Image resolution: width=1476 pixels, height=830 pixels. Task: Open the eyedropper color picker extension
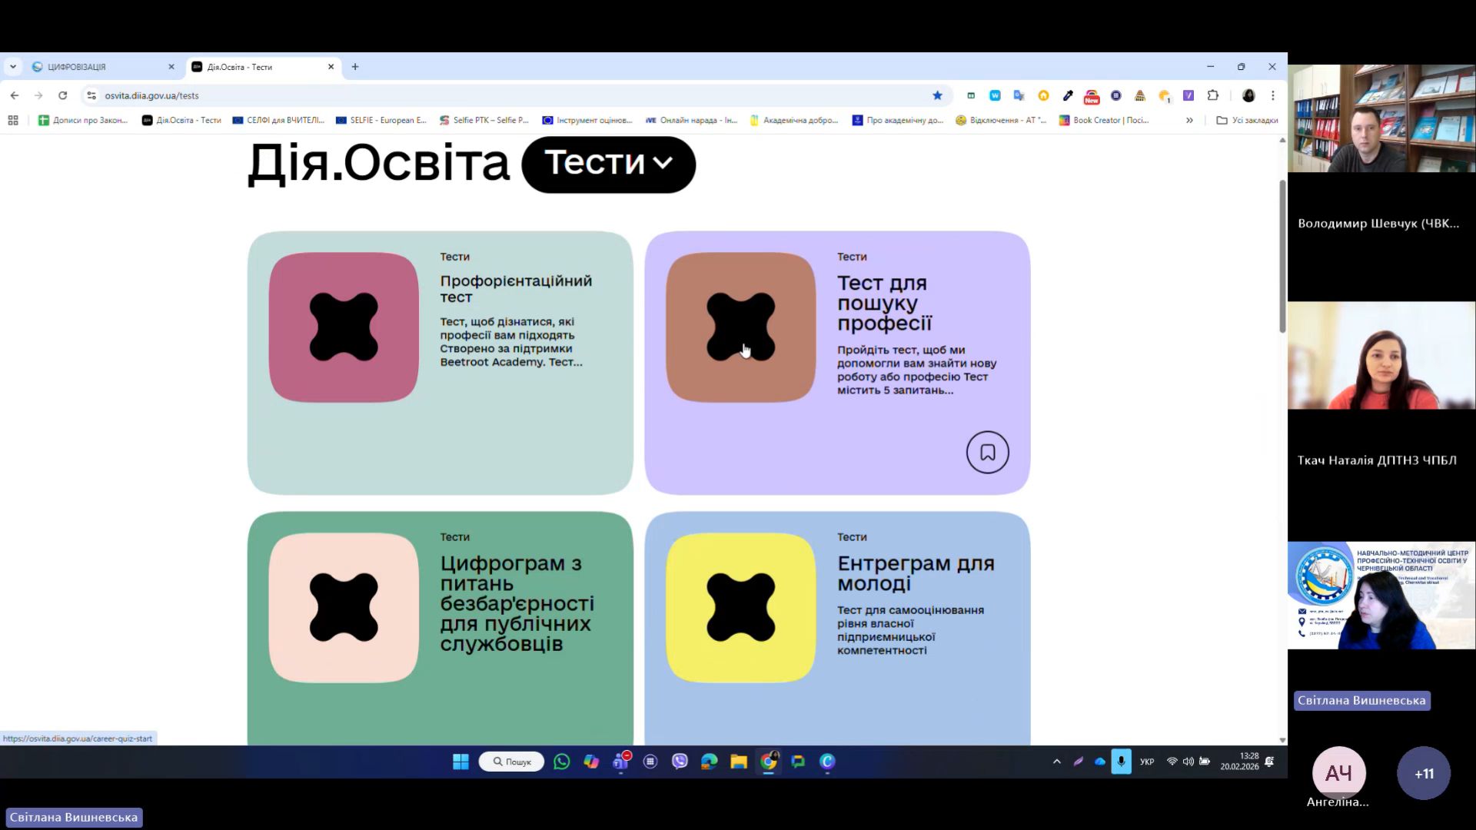coord(1068,95)
